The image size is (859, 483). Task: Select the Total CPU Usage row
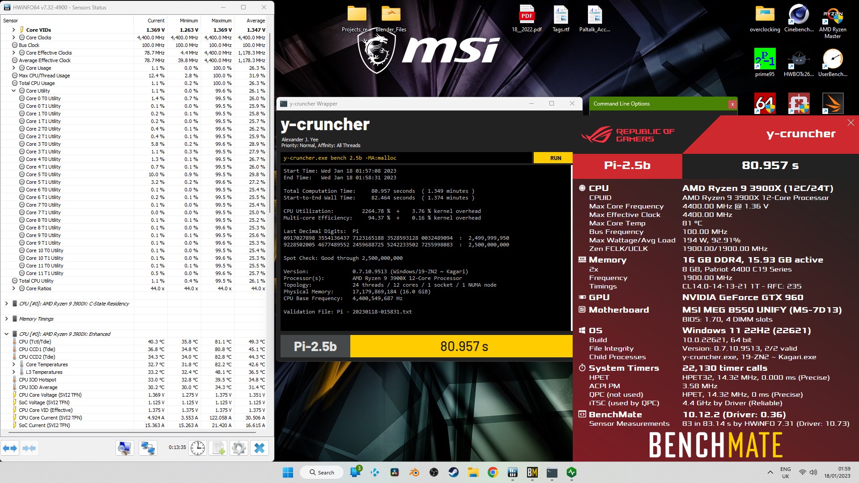point(134,83)
